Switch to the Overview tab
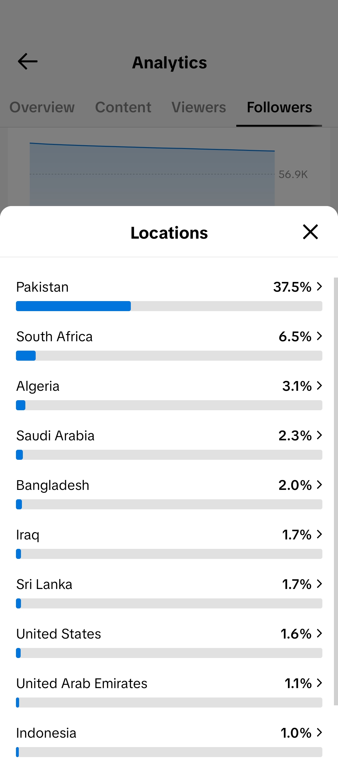The image size is (338, 764). click(x=42, y=107)
